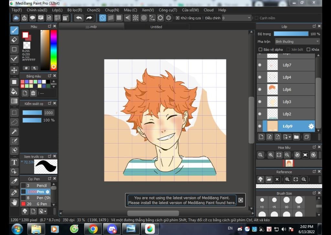The width and height of the screenshot is (331, 235).
Task: Hide the Lớp4 layer
Action: 260,77
